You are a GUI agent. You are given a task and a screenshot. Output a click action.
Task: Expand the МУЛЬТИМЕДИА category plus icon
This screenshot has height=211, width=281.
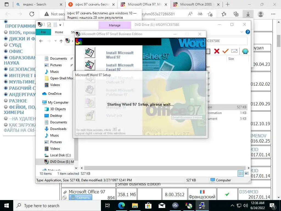coord(6,82)
